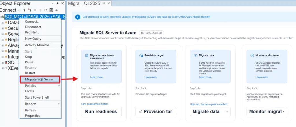The image size is (296, 127).
Task: Click the blue info icon in the Azure banner
Action: [77, 17]
